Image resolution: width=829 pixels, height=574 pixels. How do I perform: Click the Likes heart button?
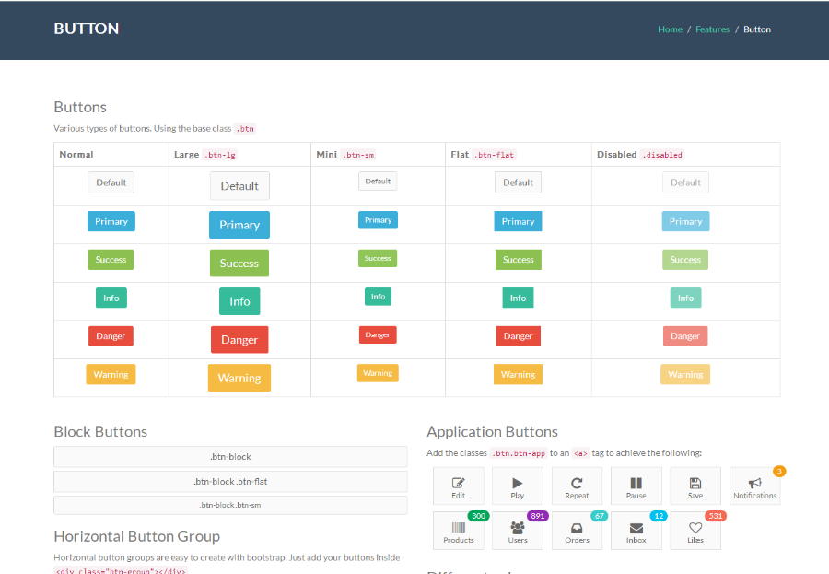[x=695, y=531]
